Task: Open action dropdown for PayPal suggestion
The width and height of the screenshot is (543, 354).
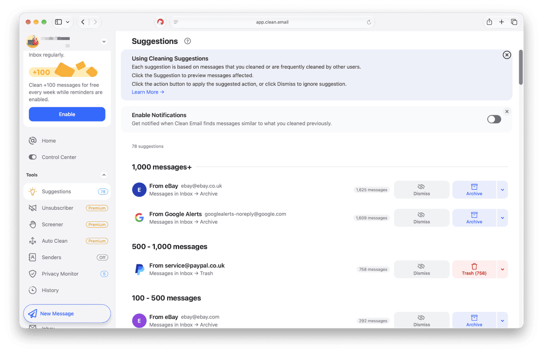Action: [502, 269]
